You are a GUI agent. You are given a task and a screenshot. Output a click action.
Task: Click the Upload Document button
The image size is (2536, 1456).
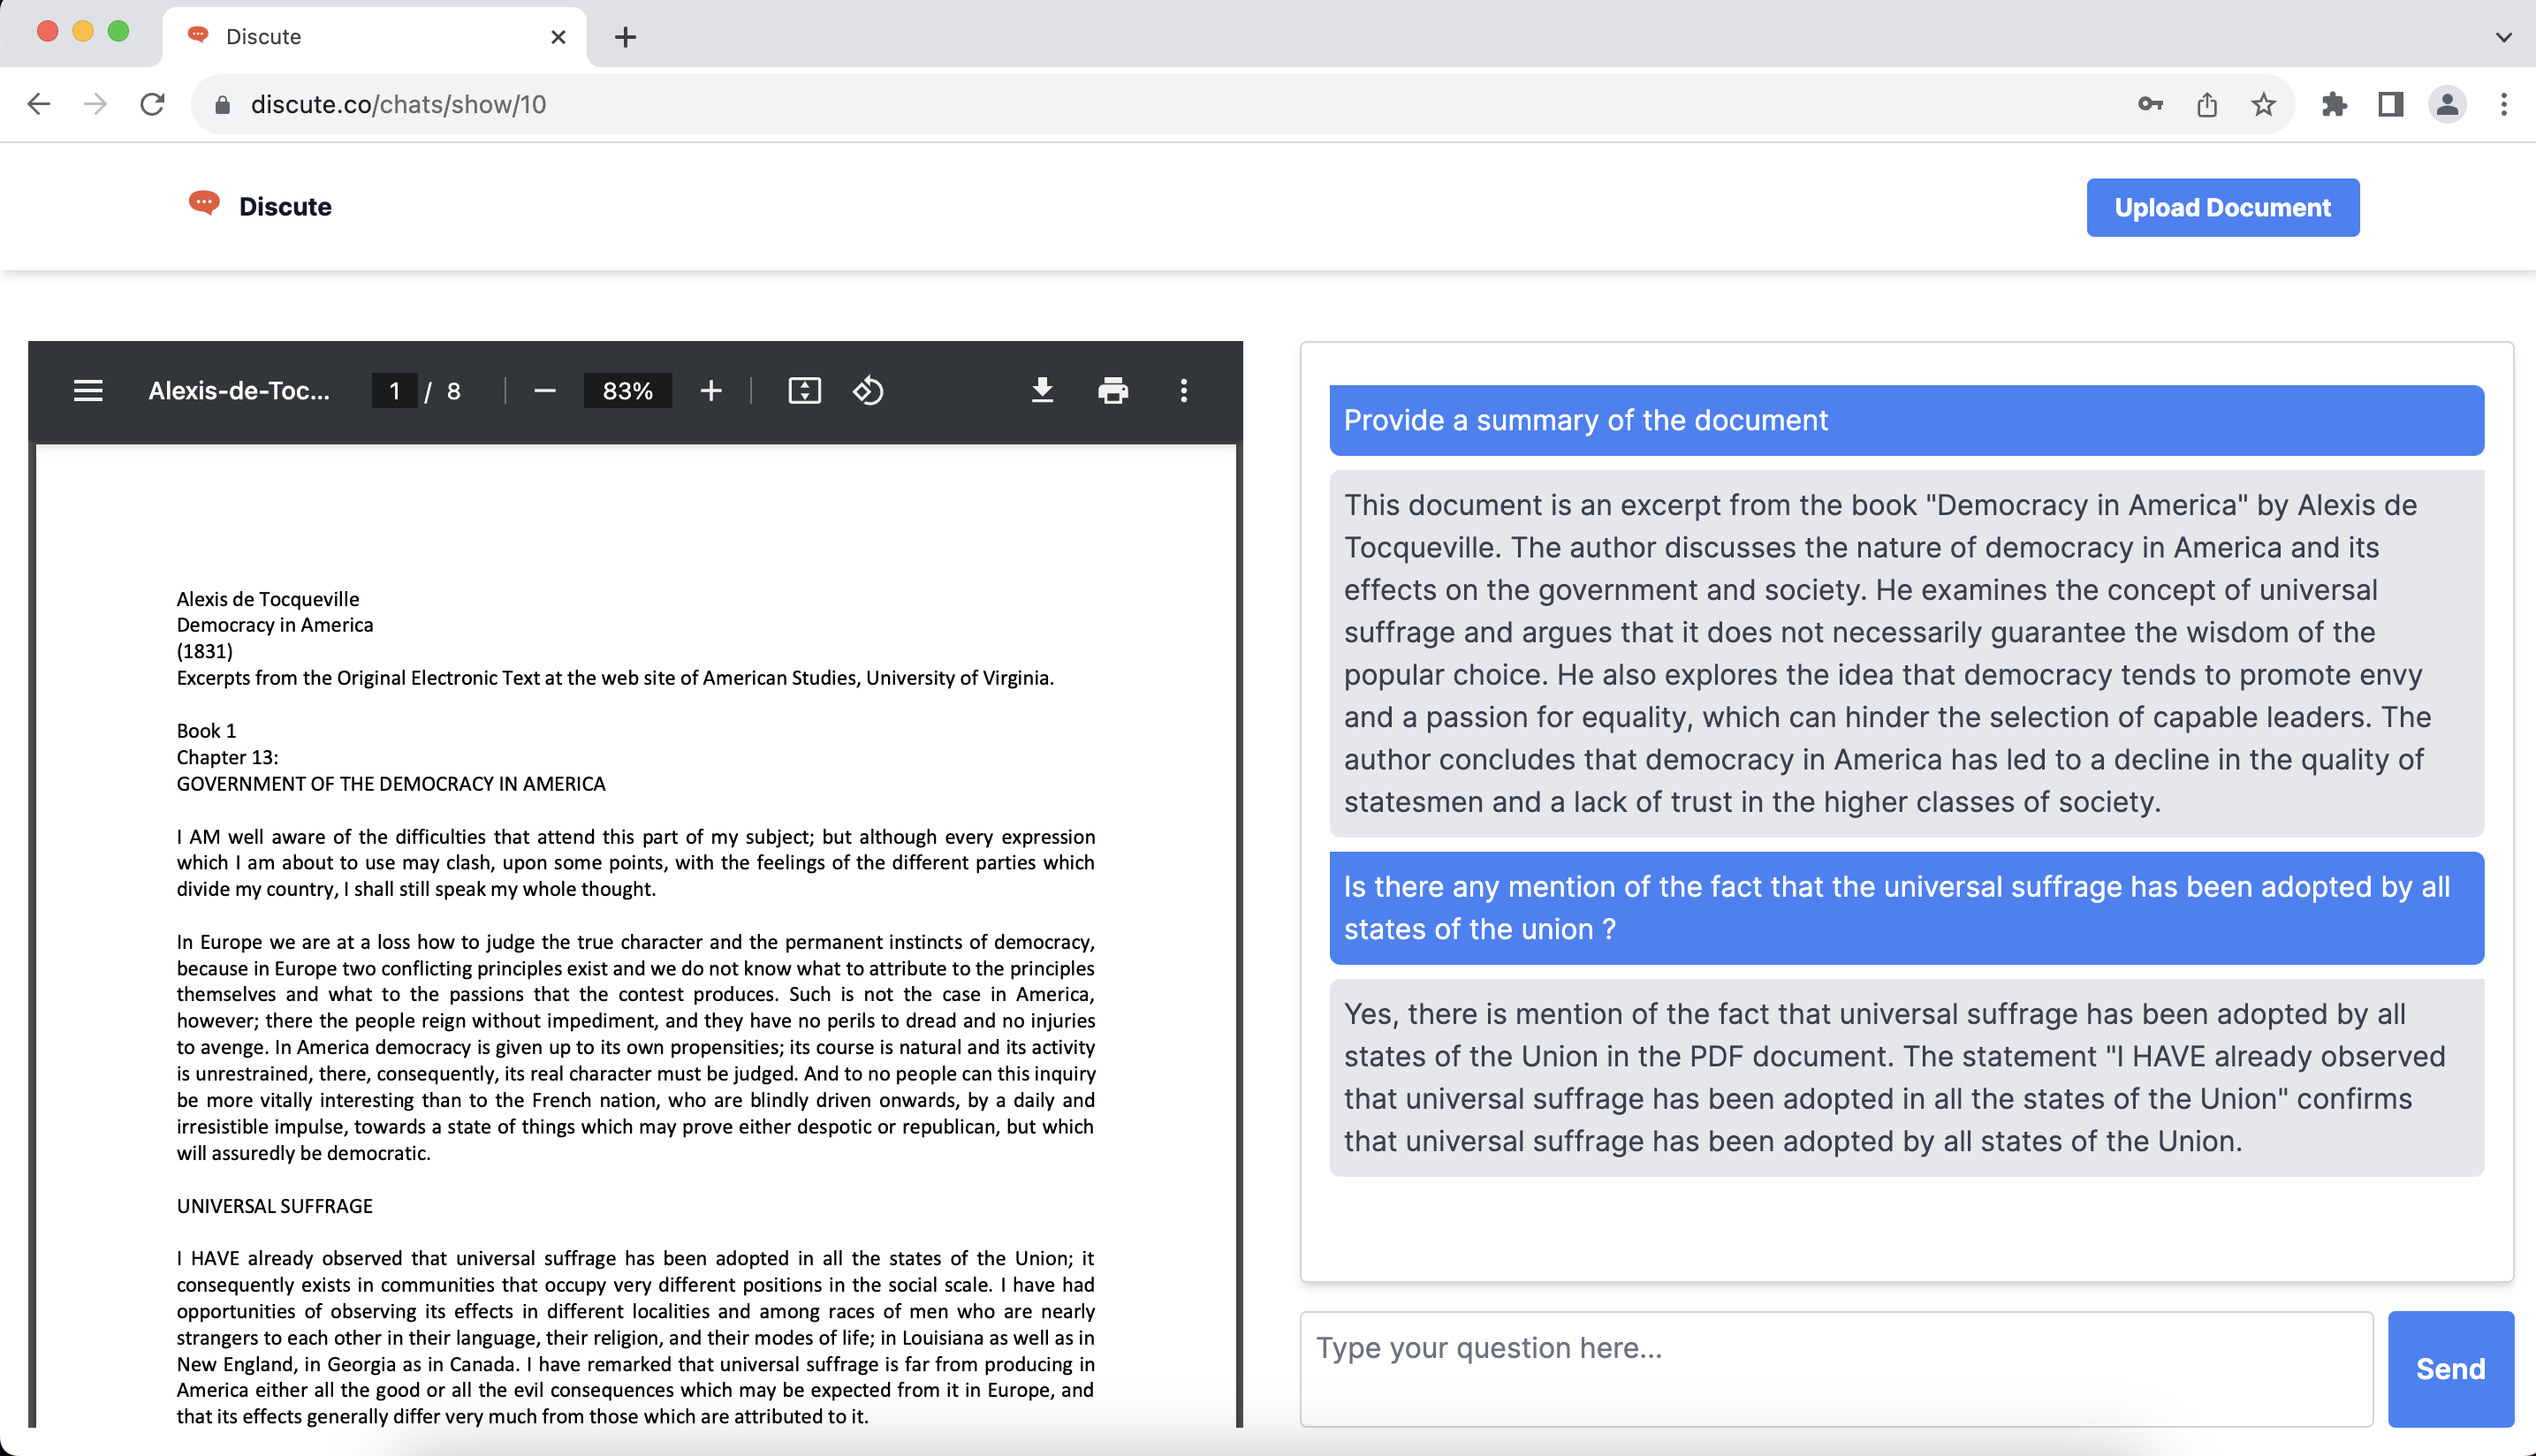(x=2221, y=208)
